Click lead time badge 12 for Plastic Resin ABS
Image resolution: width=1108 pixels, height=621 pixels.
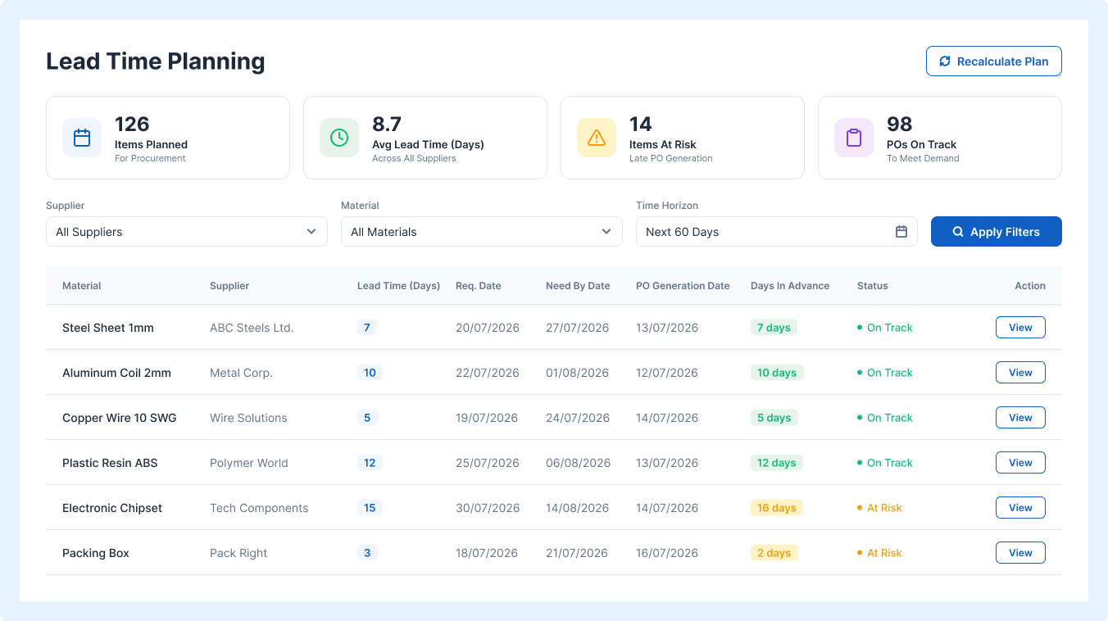tap(370, 463)
